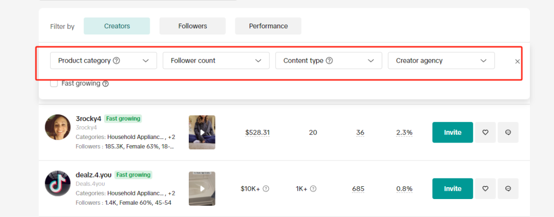Play the 3rocky4 video thumbnail
Viewport: 554px width, 217px height.
[202, 132]
